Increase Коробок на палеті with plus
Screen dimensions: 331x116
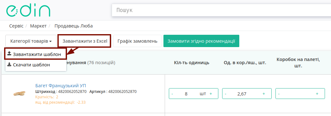[x=317, y=94]
